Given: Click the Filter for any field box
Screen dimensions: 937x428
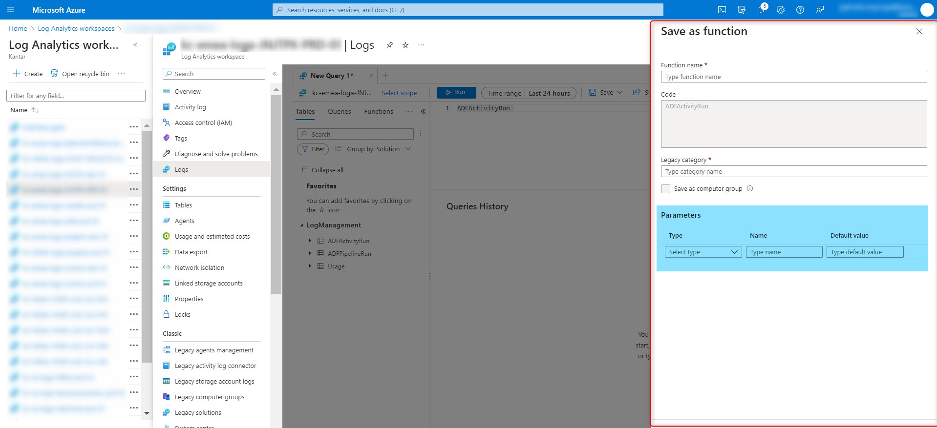Looking at the screenshot, I should pyautogui.click(x=76, y=96).
